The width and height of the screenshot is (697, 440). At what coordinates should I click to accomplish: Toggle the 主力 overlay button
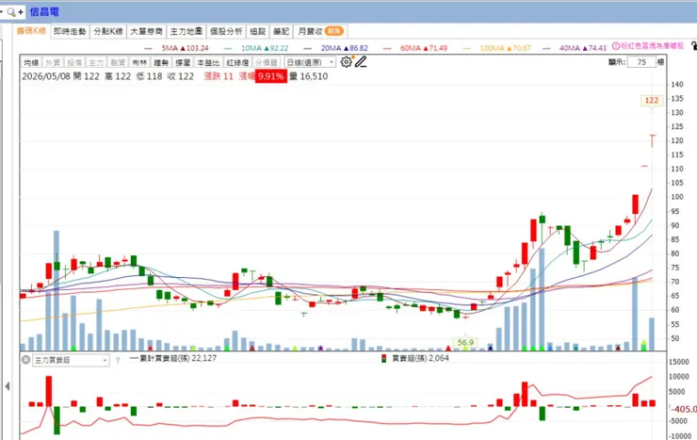96,62
